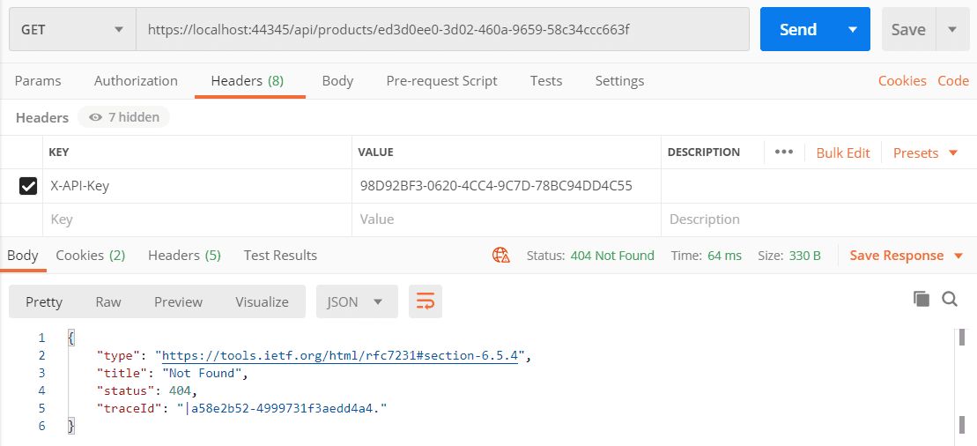Click the request URL field
This screenshot has height=446, width=977.
pos(440,29)
